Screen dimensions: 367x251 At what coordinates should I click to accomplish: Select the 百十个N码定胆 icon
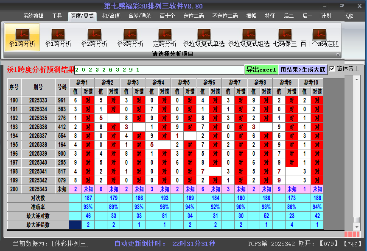coord(319,37)
